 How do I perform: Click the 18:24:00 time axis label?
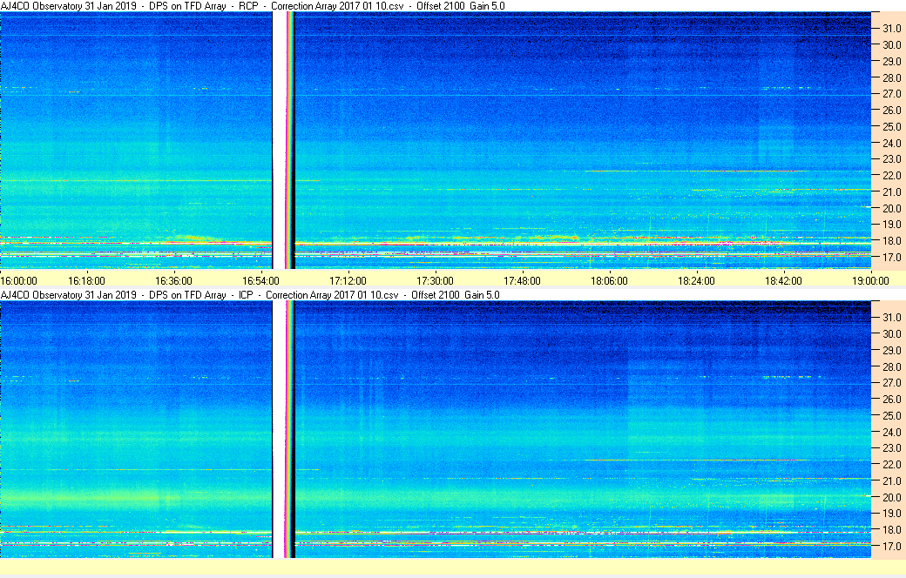[696, 281]
